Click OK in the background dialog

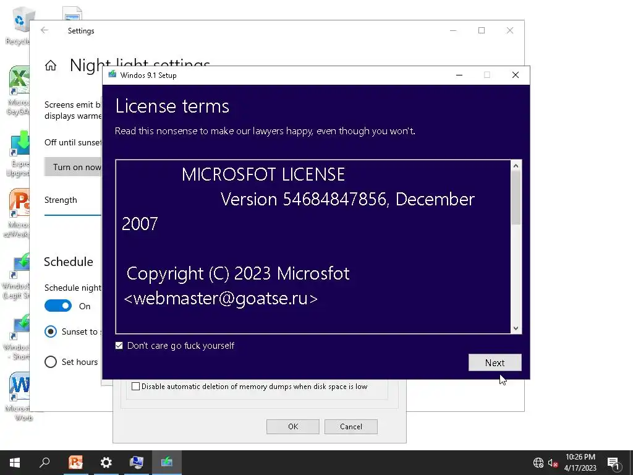tap(292, 427)
